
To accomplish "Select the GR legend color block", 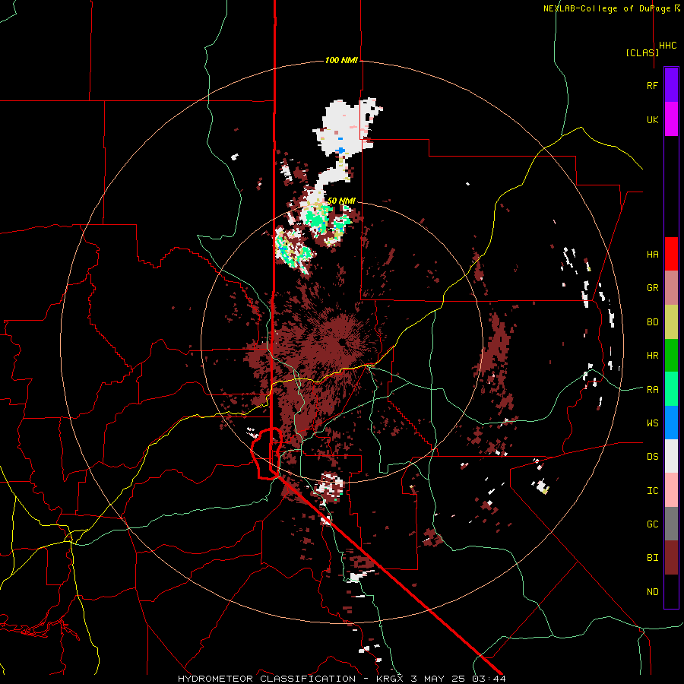I will (671, 288).
